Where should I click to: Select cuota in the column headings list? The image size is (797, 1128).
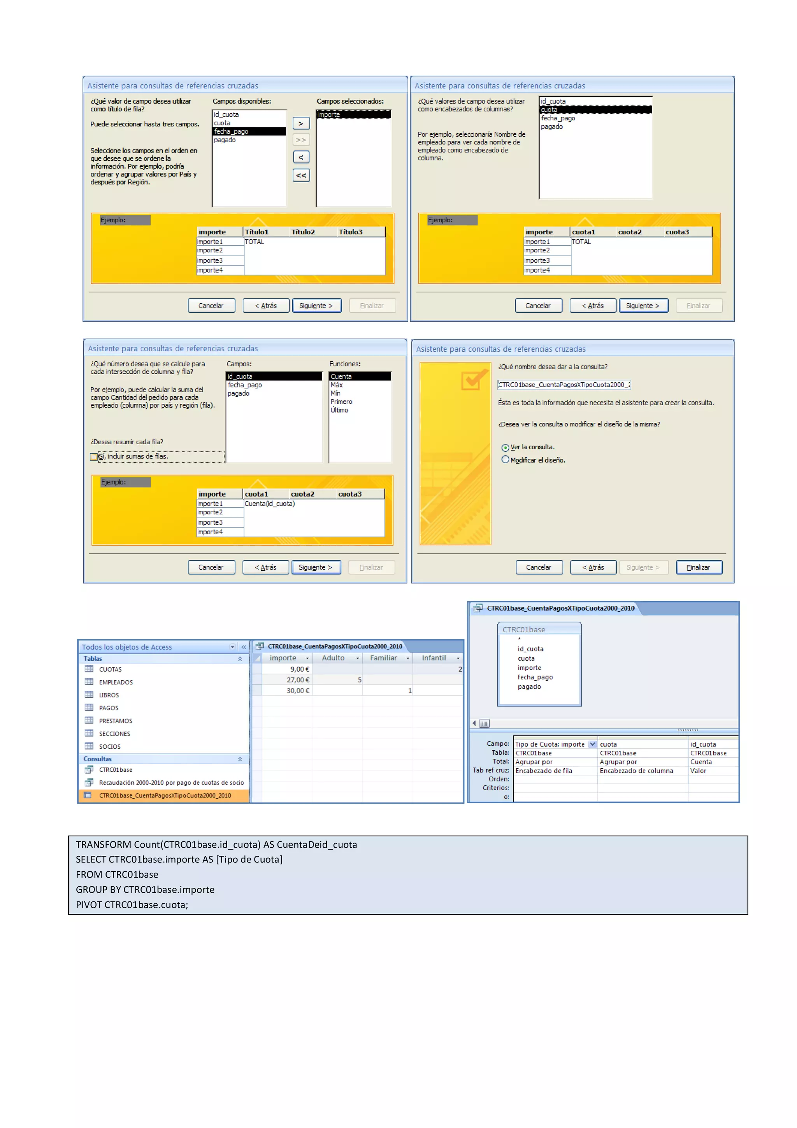pyautogui.click(x=596, y=109)
